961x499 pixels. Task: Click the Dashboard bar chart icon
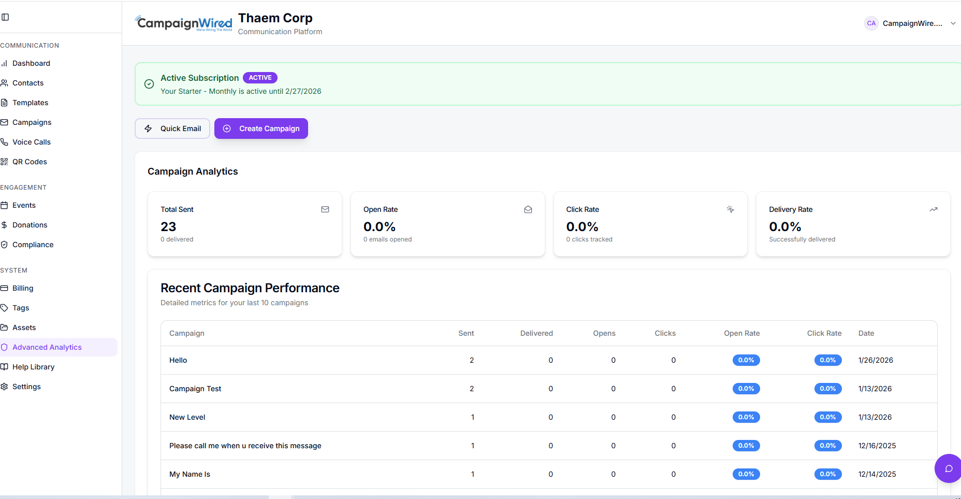[x=4, y=63]
